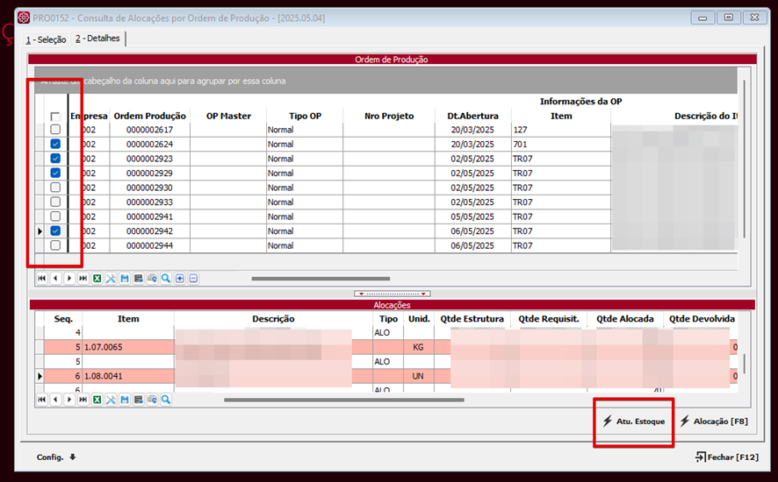Sort by OP Master column header

[228, 116]
